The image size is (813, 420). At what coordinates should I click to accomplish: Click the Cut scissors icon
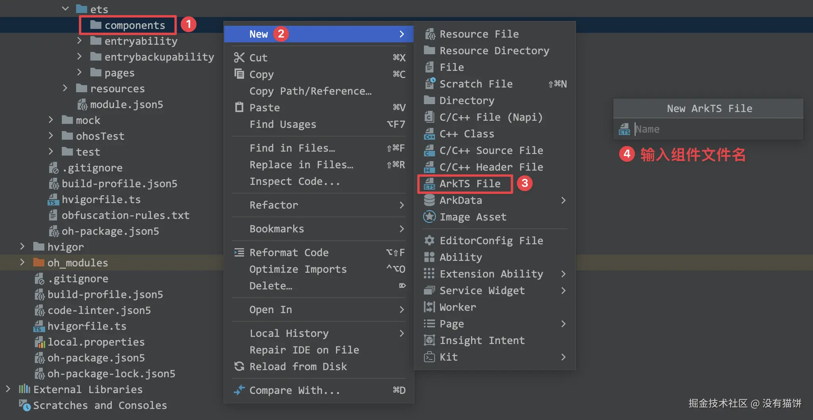click(x=239, y=58)
